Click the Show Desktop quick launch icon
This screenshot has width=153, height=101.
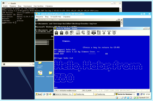47,94
